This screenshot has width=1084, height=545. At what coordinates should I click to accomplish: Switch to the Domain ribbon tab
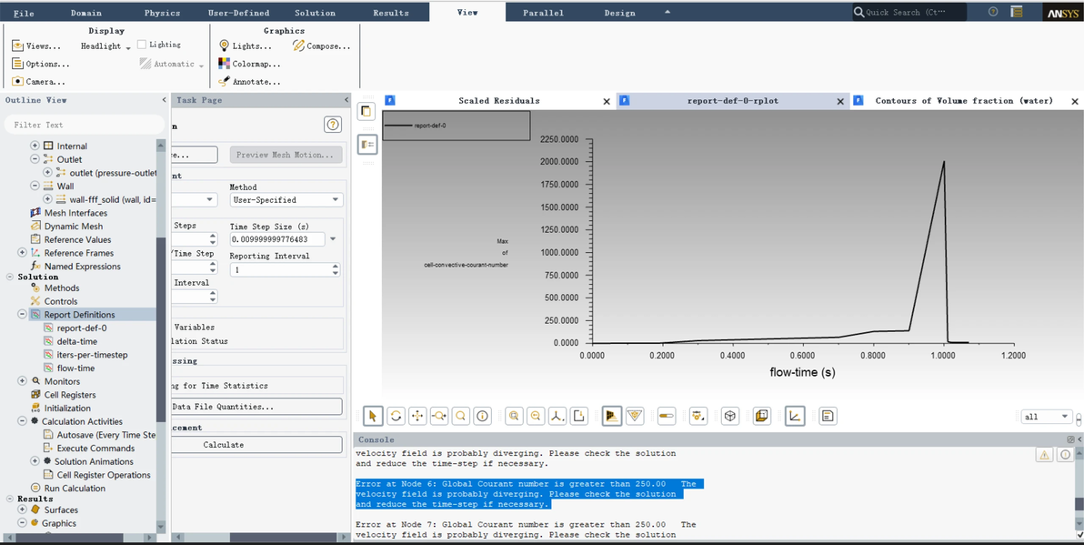pyautogui.click(x=85, y=13)
